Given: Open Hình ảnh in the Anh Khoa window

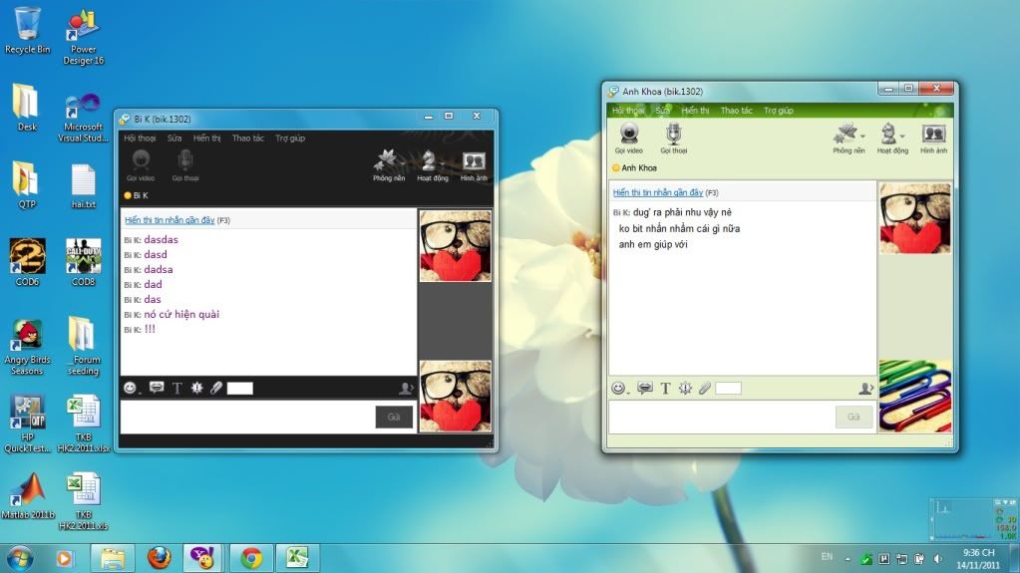Looking at the screenshot, I should coord(933,138).
